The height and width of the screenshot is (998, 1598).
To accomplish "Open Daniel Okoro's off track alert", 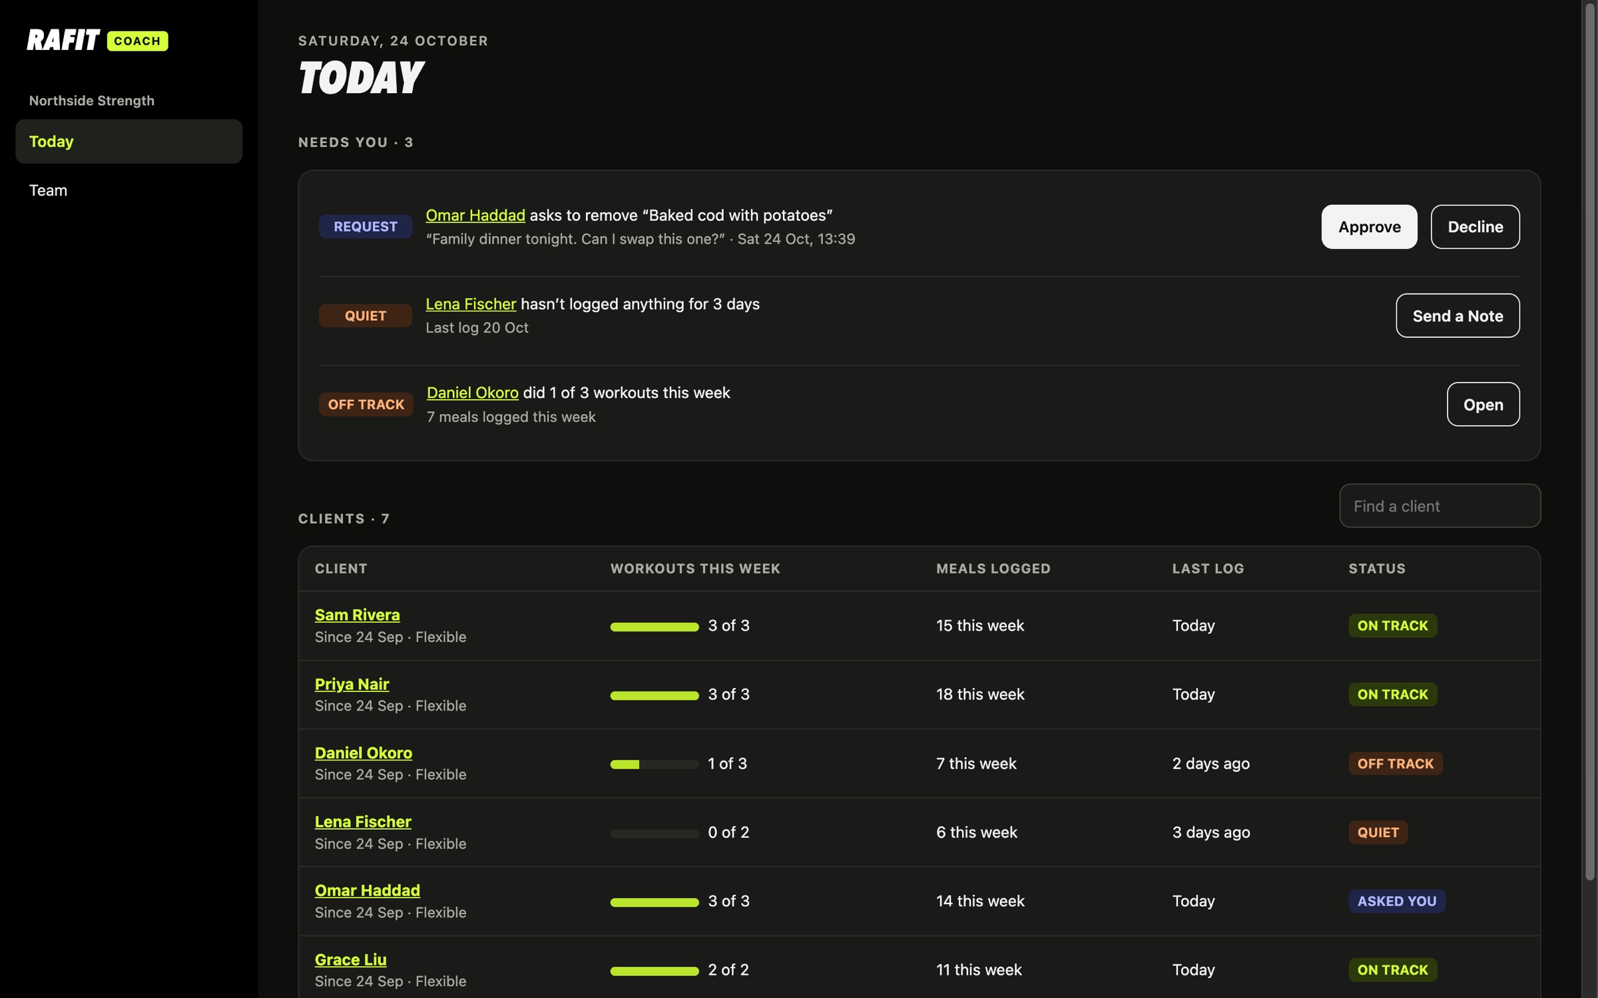I will [x=1483, y=404].
